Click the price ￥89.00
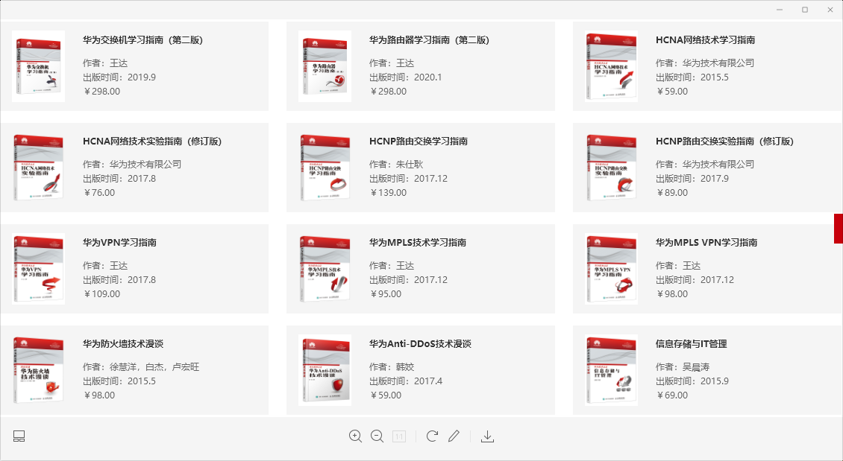The width and height of the screenshot is (843, 461). coord(672,193)
